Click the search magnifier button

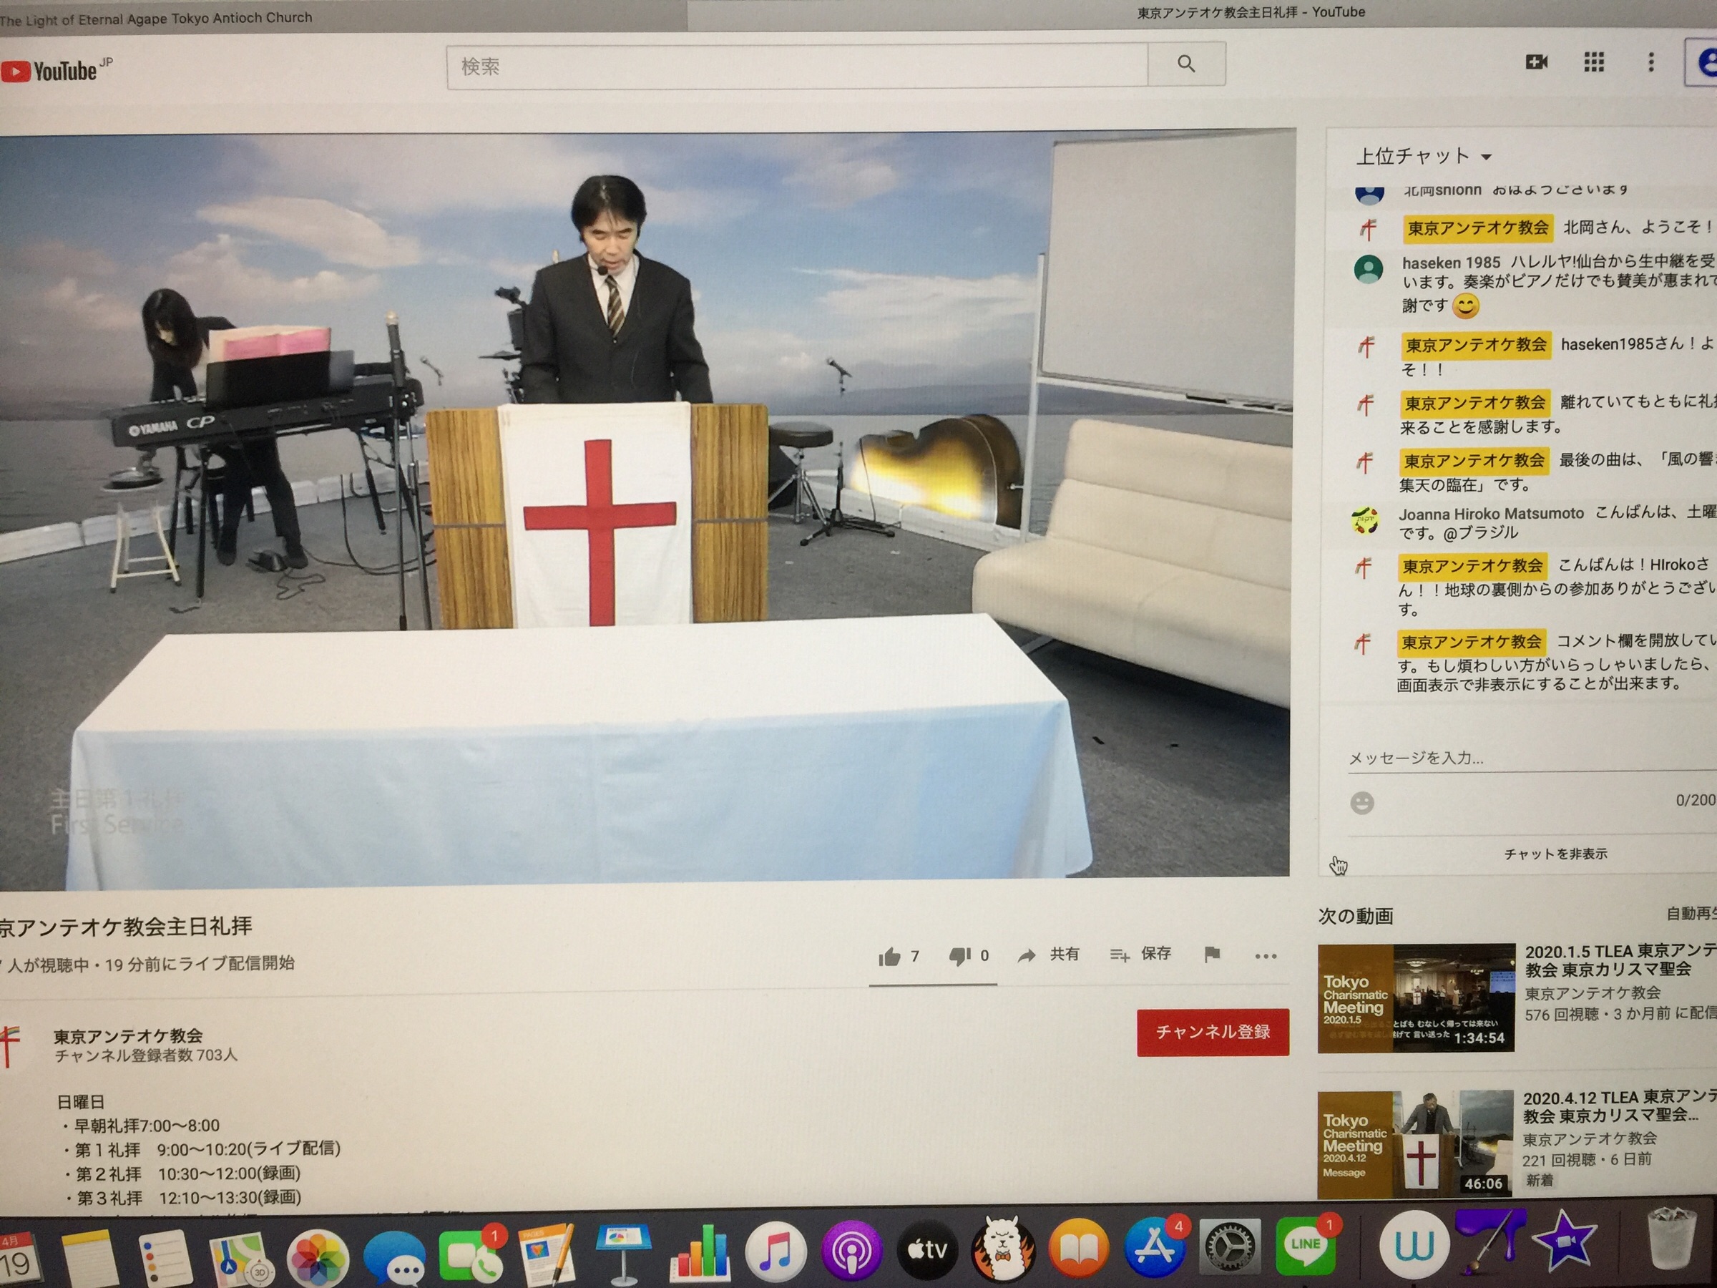coord(1185,64)
